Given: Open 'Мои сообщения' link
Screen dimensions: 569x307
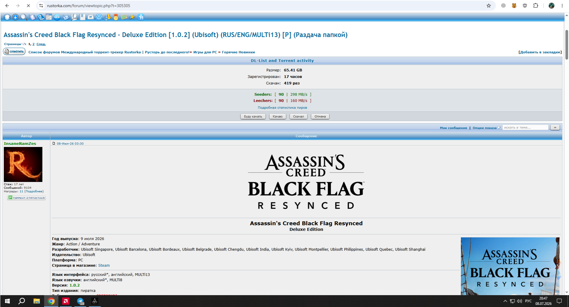Looking at the screenshot, I should 453,128.
